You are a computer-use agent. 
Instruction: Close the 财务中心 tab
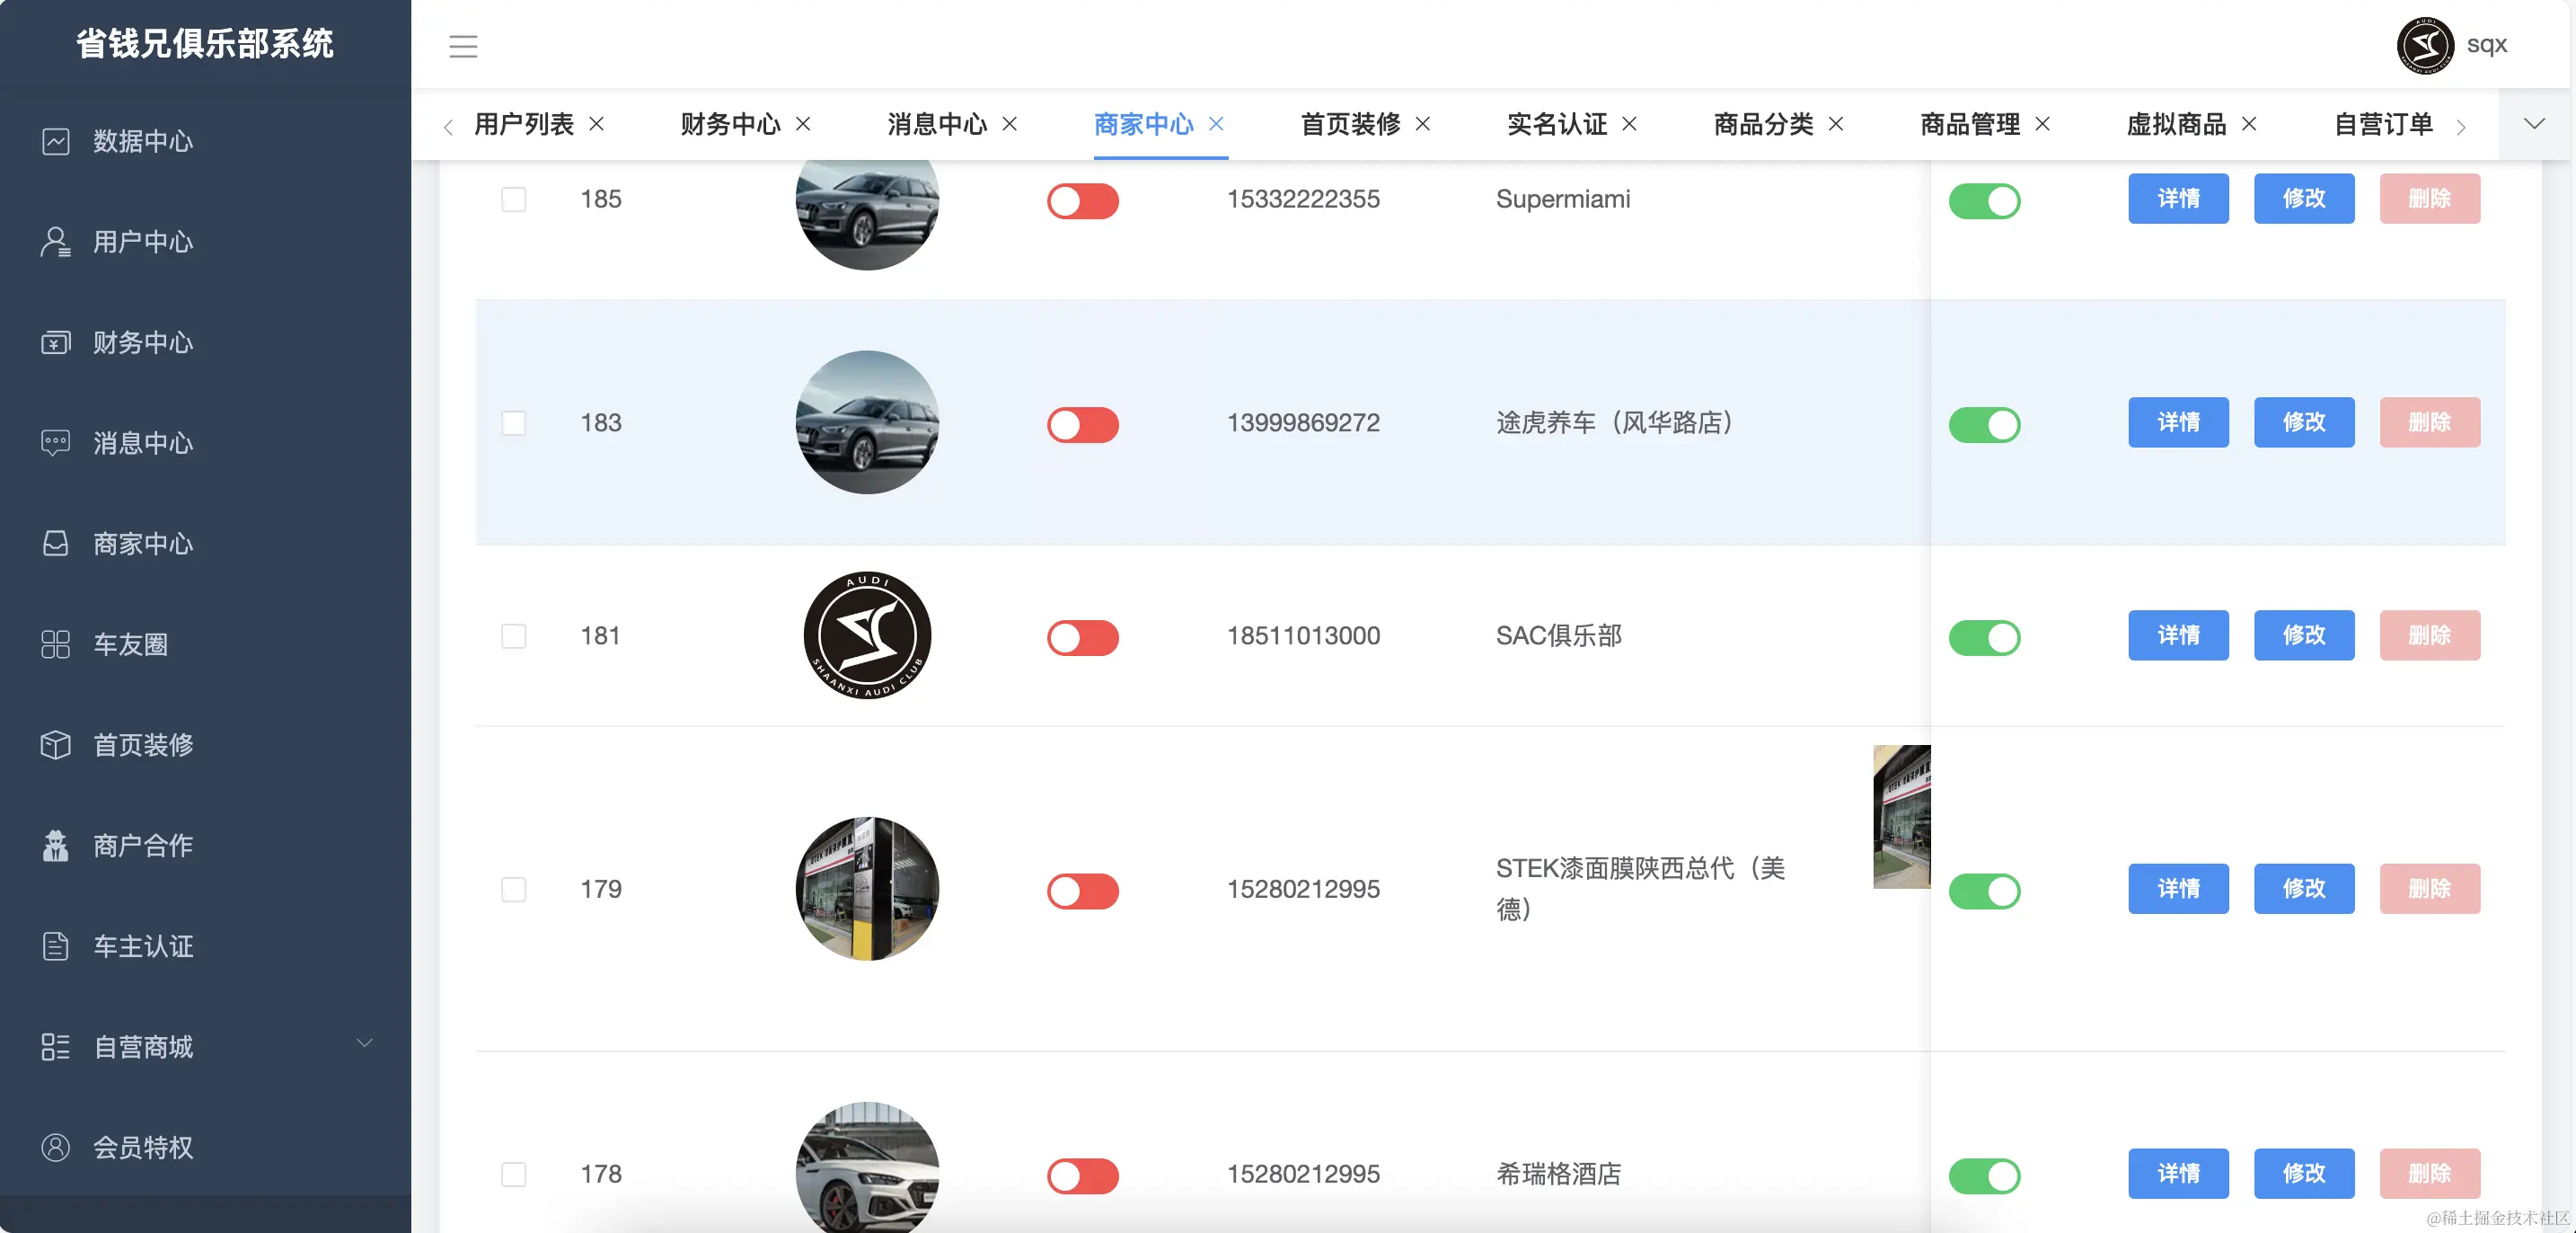pos(803,124)
